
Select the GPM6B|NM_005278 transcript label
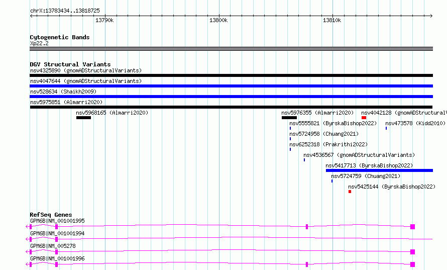coord(53,246)
